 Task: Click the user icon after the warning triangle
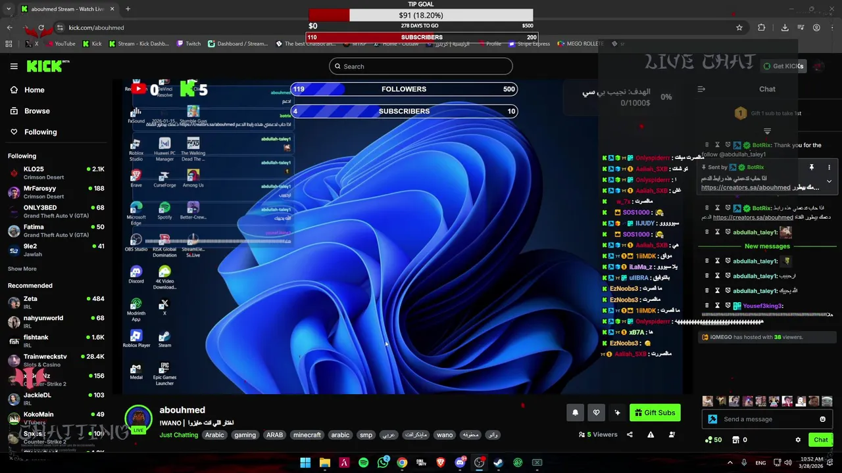(x=672, y=434)
